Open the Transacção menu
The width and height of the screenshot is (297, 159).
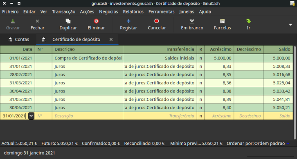pos(64,12)
